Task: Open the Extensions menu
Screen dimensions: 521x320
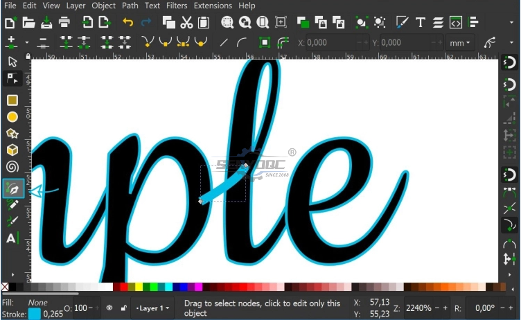Action: point(213,6)
